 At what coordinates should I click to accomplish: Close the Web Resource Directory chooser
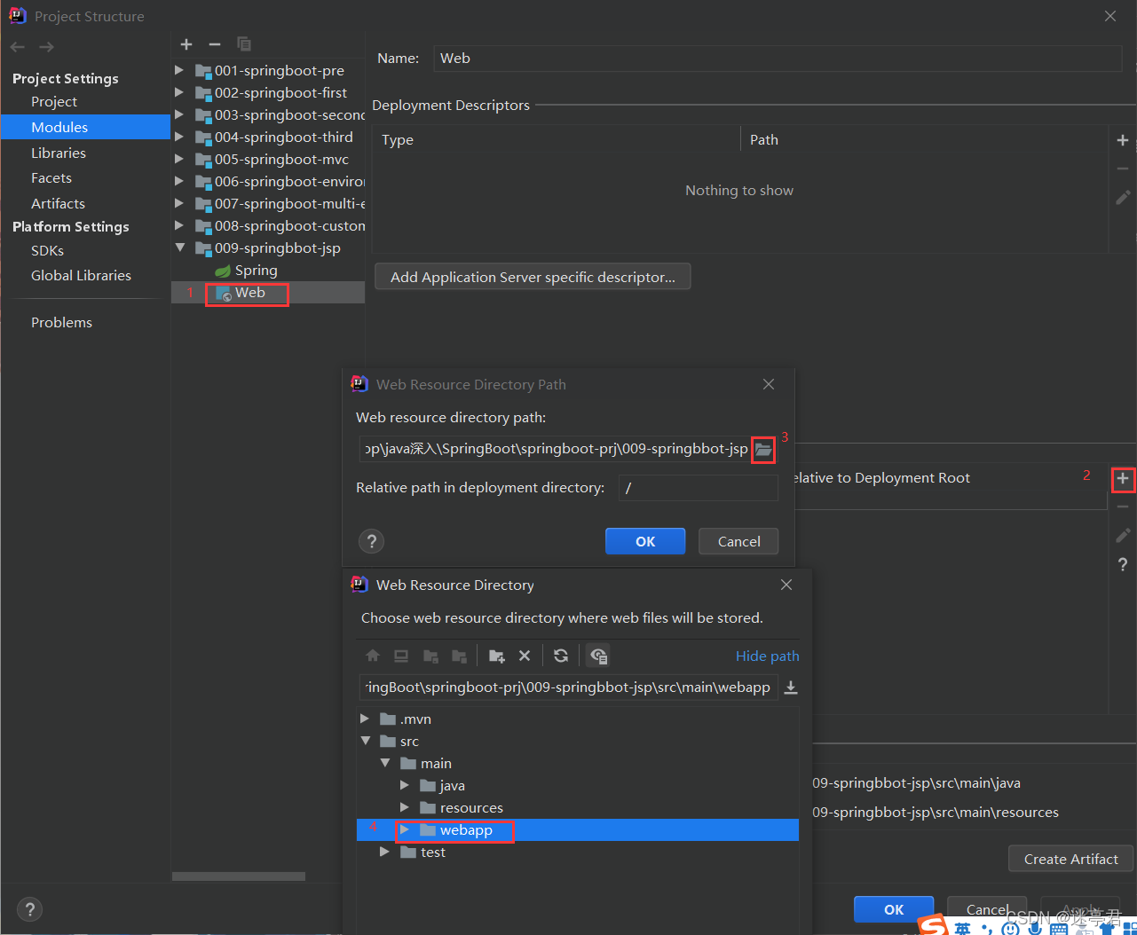786,585
